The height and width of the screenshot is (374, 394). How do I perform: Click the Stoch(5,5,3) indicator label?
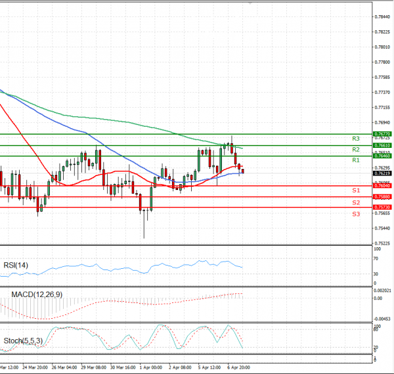click(x=22, y=340)
